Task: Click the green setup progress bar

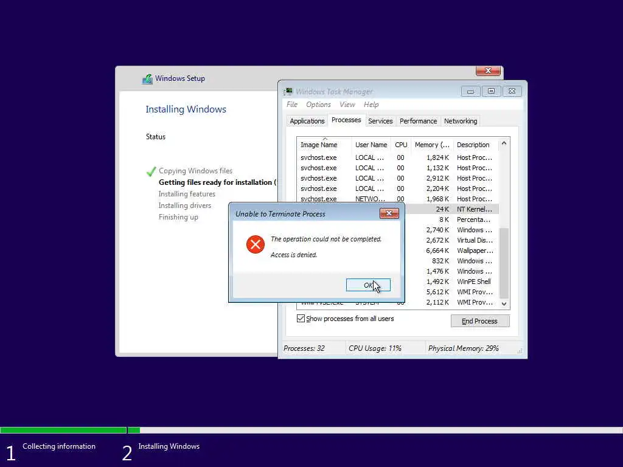Action: point(70,430)
